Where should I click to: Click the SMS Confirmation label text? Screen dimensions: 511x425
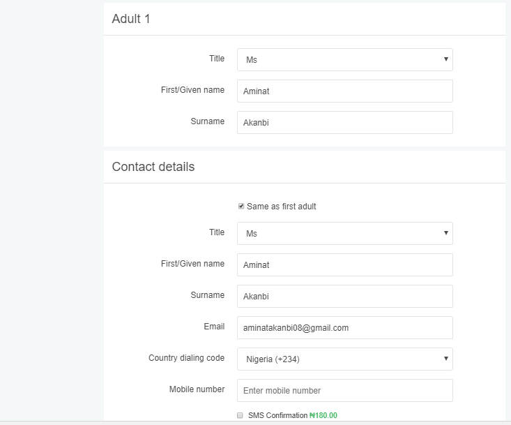point(277,415)
